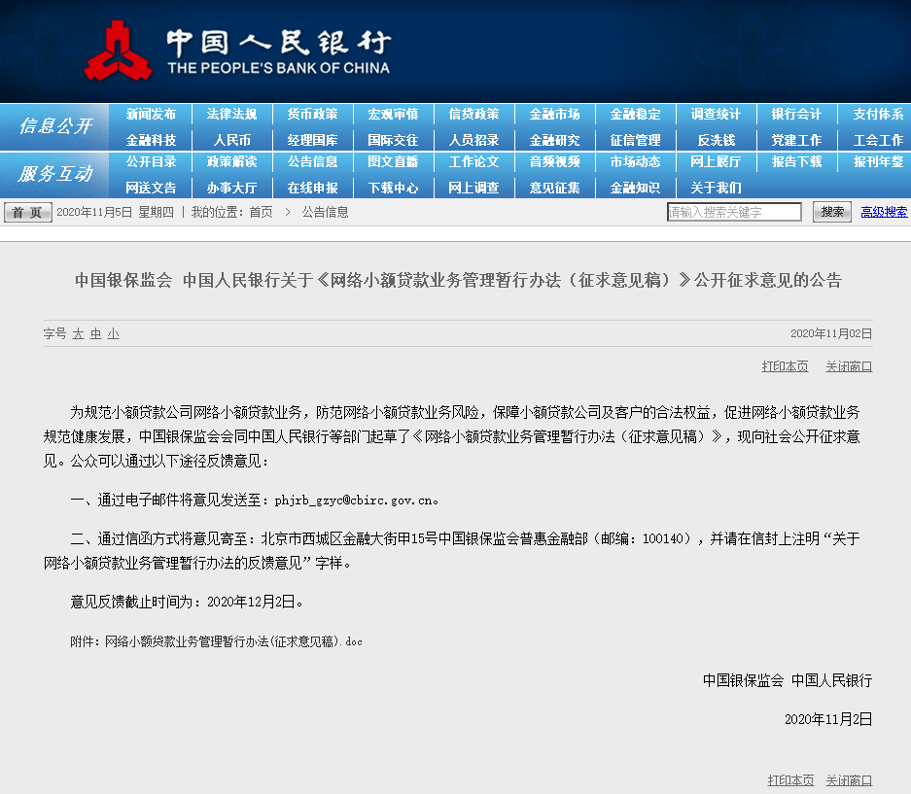Click the 首页 home button
911x794 pixels.
(28, 212)
